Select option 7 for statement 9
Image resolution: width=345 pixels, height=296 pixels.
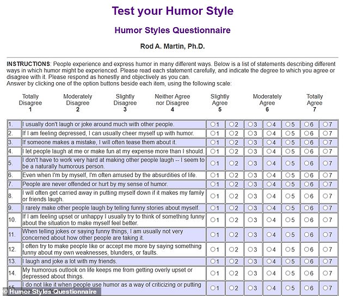324,208
